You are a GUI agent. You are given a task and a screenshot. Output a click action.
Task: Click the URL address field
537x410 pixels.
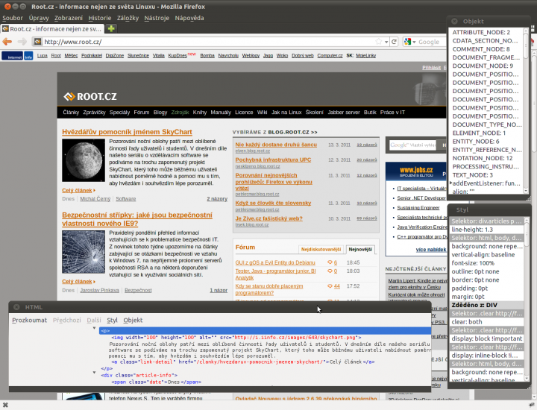coord(208,42)
